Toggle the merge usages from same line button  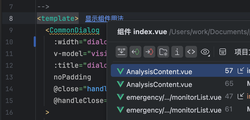click(x=122, y=52)
